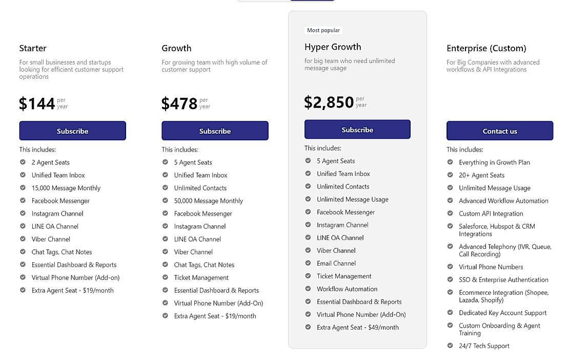Click checkmark next to 15,000 Message Monthly
The width and height of the screenshot is (568, 364).
(x=23, y=188)
